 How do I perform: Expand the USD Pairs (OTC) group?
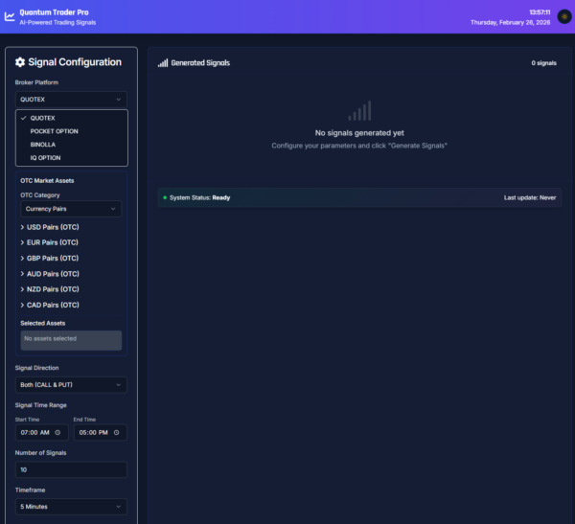[53, 227]
